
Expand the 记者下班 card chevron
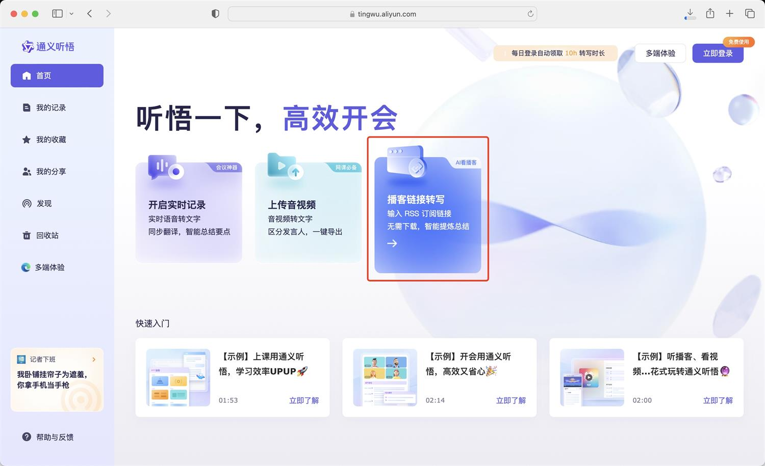point(94,360)
